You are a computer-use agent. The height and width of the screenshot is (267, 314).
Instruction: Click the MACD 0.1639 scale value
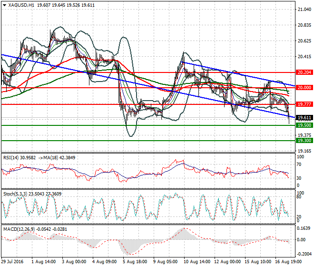click(304, 228)
